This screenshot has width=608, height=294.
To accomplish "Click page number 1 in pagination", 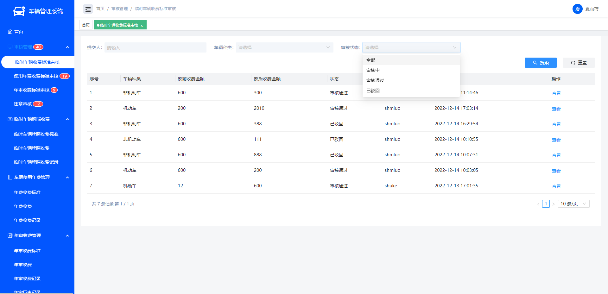I will click(546, 204).
